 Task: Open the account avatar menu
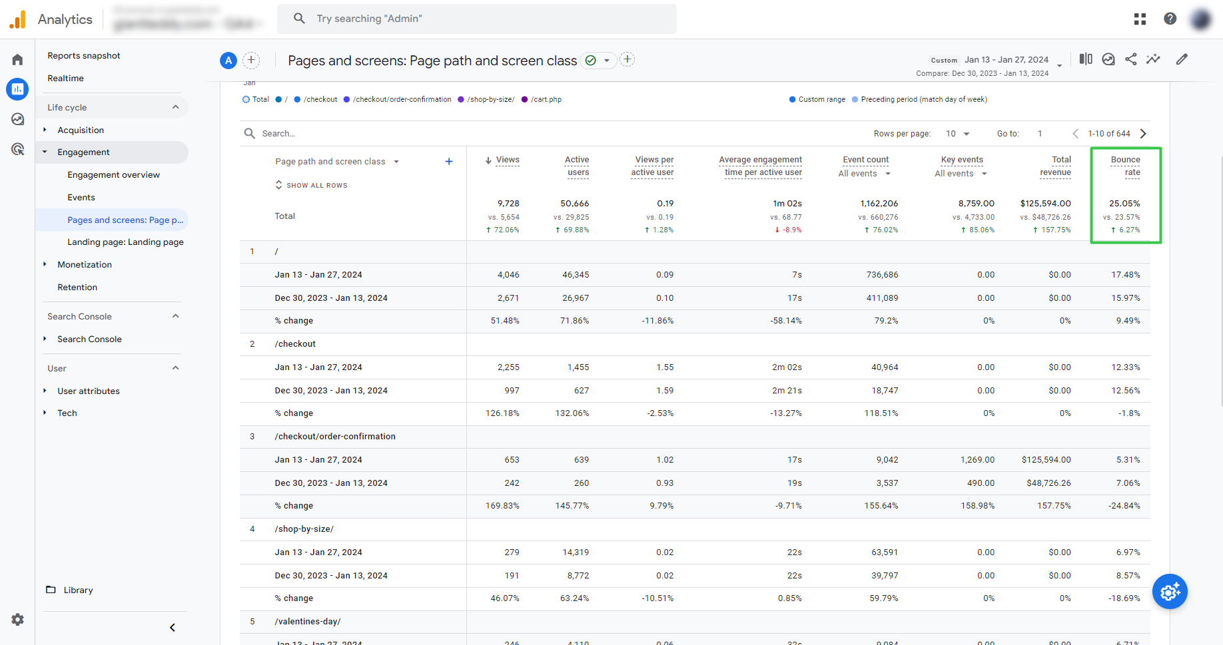point(1201,19)
